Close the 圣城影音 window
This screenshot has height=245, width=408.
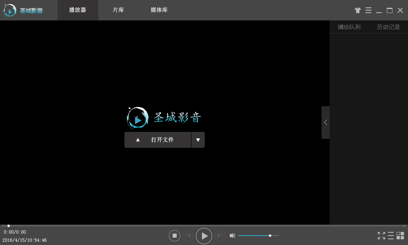[x=400, y=11]
